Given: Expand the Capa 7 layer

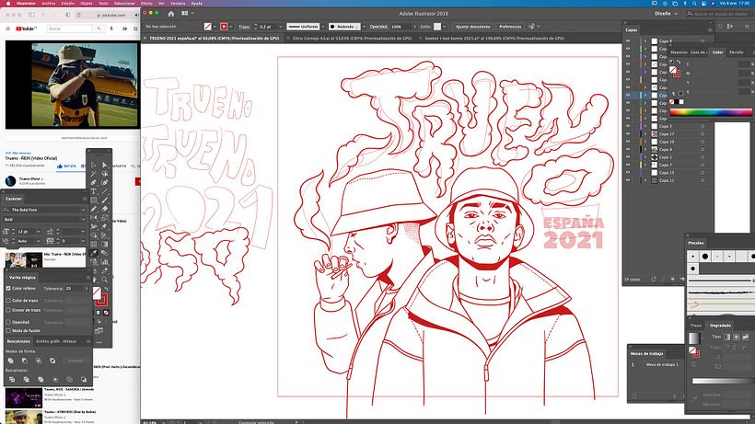Looking at the screenshot, I should [645, 165].
